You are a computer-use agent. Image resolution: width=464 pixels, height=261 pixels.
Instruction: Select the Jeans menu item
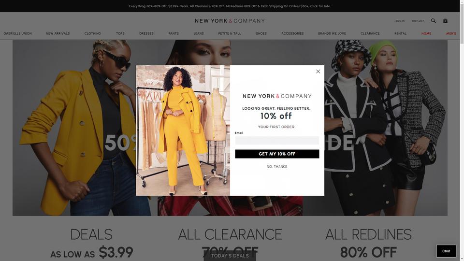click(199, 33)
